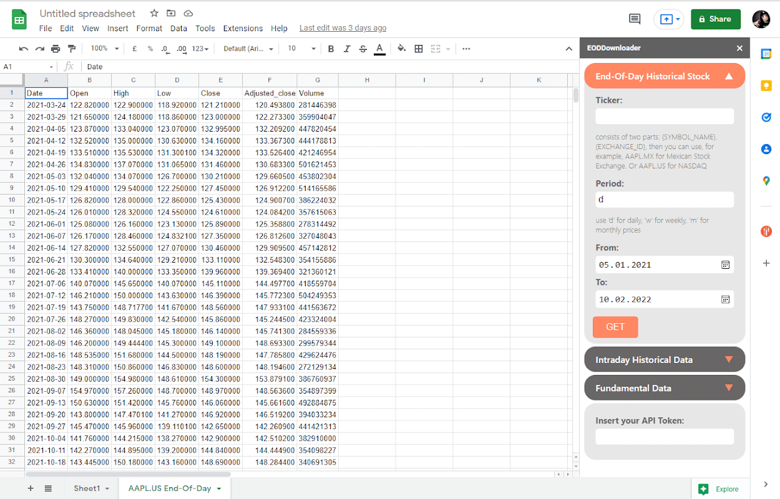Get add-ons with plus icon

tap(766, 263)
